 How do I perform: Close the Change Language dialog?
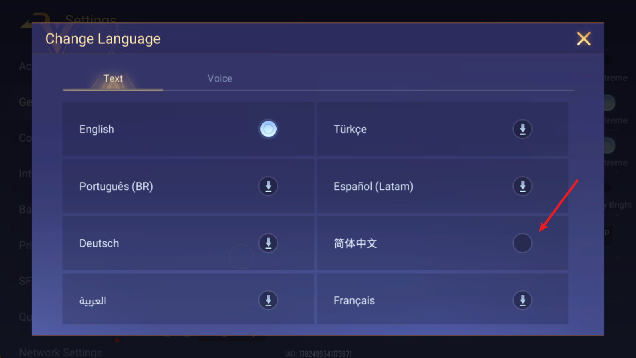[584, 39]
